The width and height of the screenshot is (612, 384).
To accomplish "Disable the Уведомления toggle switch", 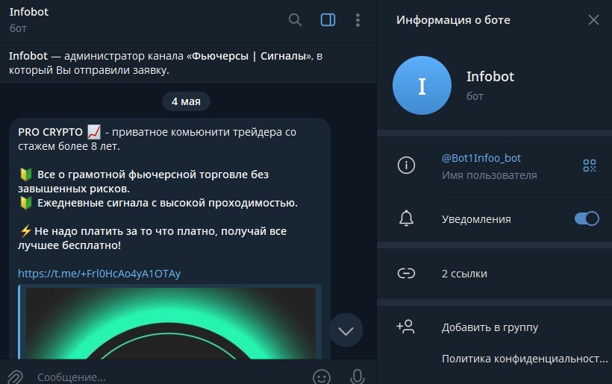I will tap(586, 218).
